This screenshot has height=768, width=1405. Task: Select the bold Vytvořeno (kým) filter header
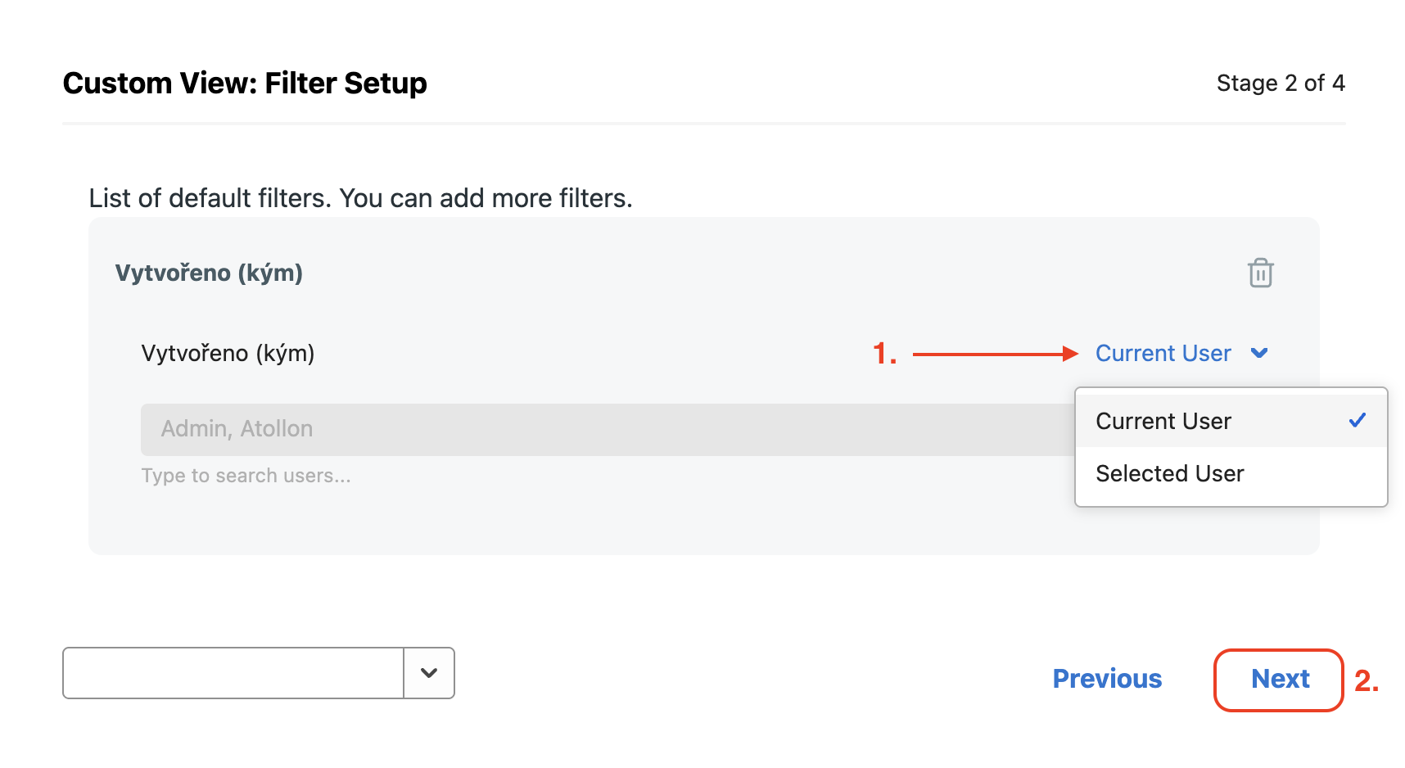click(209, 273)
